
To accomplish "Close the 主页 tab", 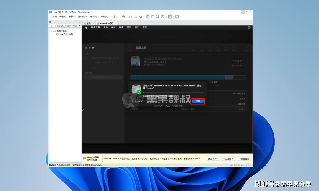I will click(93, 23).
